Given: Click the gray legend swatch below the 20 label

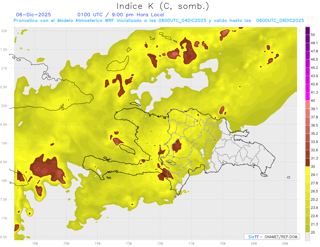Looking at the screenshot, I should 308,236.
